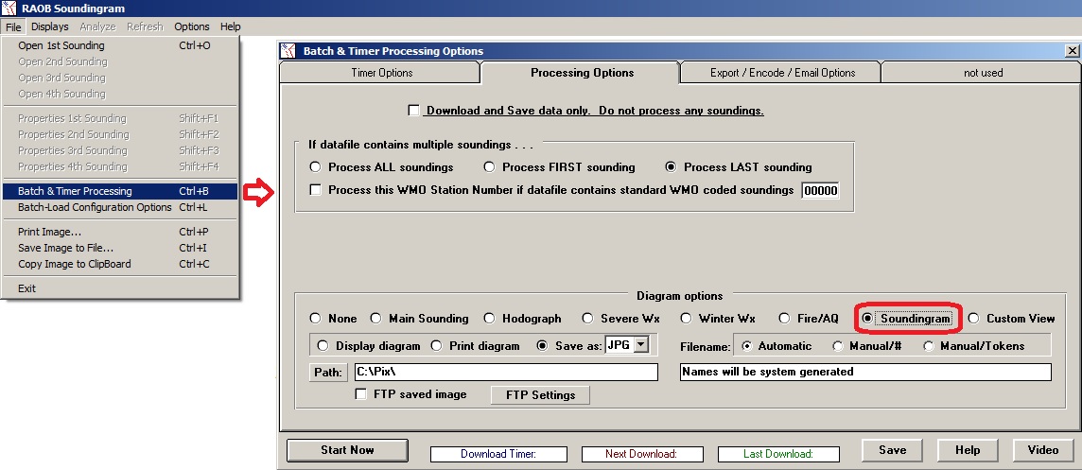Viewport: 1082px width, 470px height.
Task: Select Automatic filename option
Action: coord(746,346)
